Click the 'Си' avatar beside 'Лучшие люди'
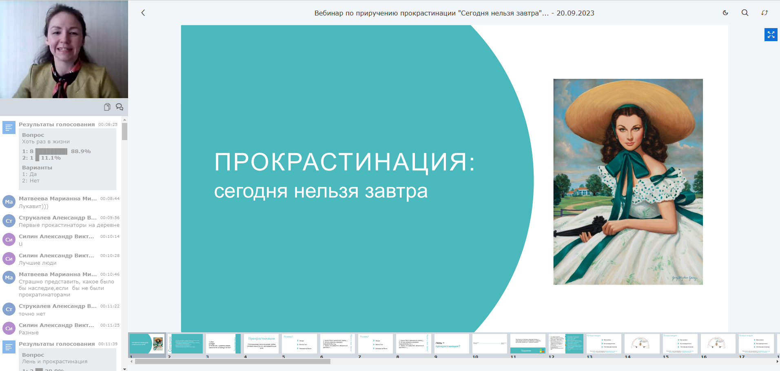 click(x=9, y=259)
